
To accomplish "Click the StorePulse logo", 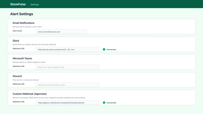I will point(18,4).
